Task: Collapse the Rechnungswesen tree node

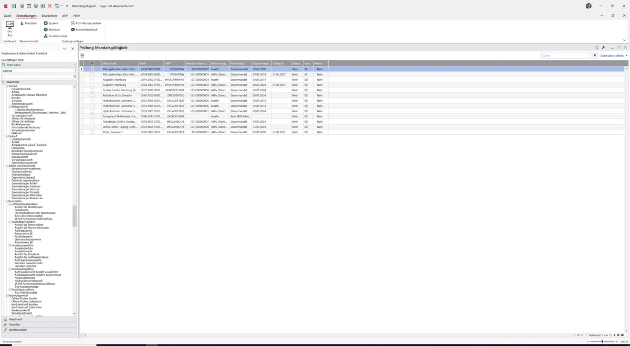Action: coord(6,295)
